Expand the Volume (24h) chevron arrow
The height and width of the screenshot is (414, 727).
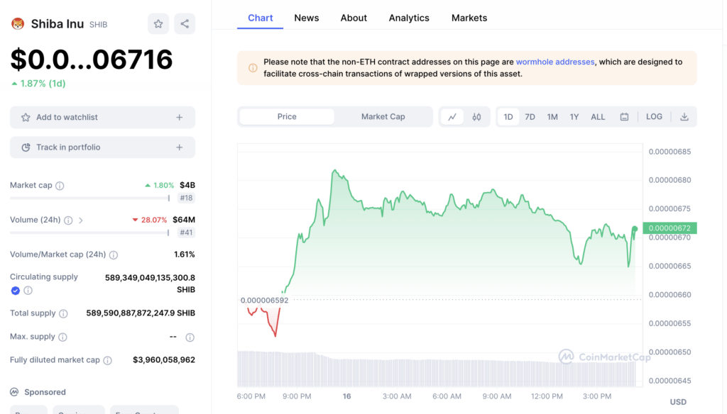coord(81,220)
